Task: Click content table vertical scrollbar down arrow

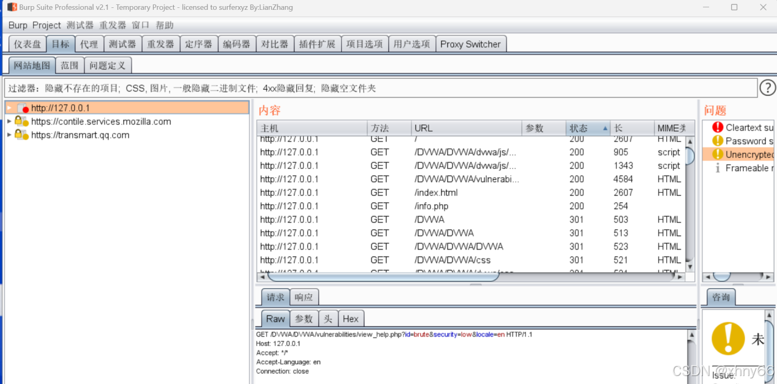Action: click(x=690, y=267)
